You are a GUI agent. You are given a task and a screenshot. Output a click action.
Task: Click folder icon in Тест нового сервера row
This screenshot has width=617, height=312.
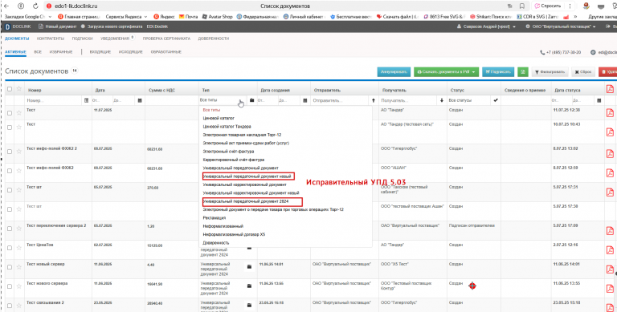[249, 286]
